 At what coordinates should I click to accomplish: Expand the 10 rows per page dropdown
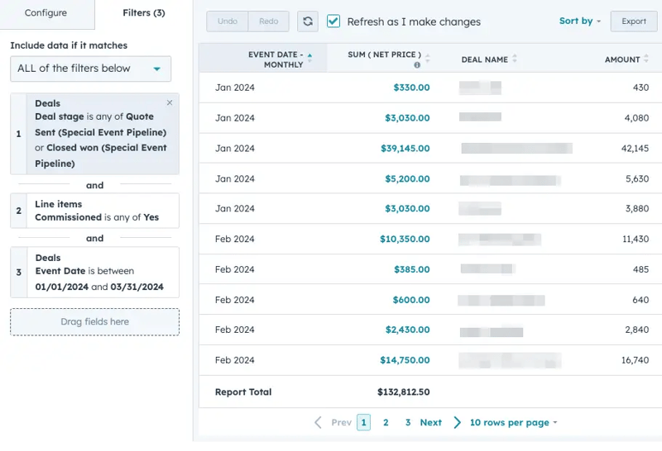513,422
